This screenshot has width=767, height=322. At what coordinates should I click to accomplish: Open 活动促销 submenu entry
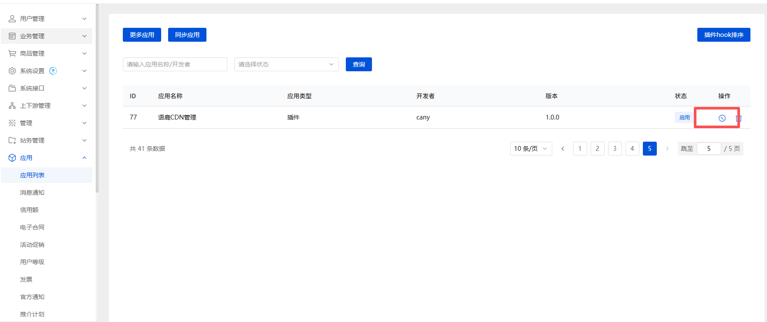tap(32, 245)
